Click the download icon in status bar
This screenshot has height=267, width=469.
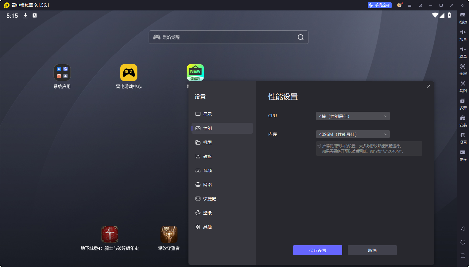click(25, 16)
